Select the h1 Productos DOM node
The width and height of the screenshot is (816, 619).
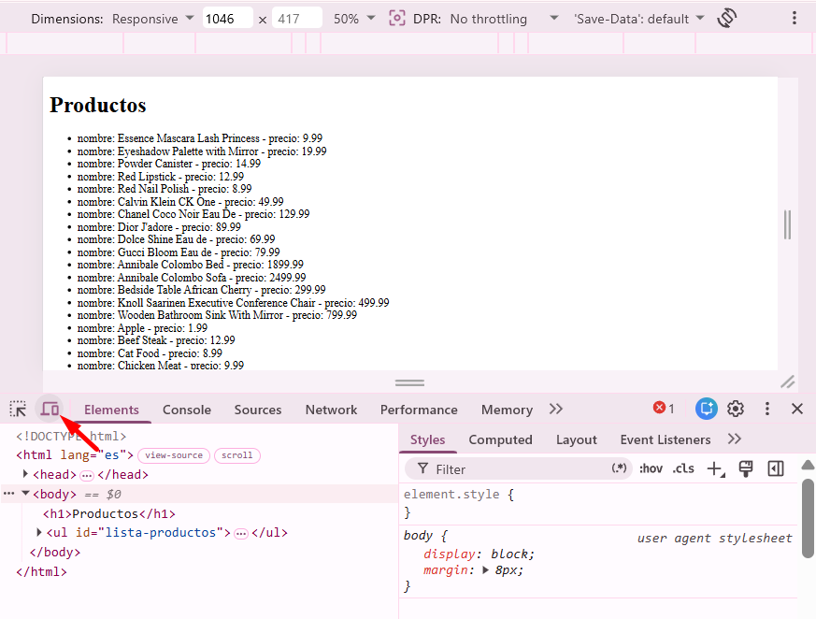(x=109, y=514)
